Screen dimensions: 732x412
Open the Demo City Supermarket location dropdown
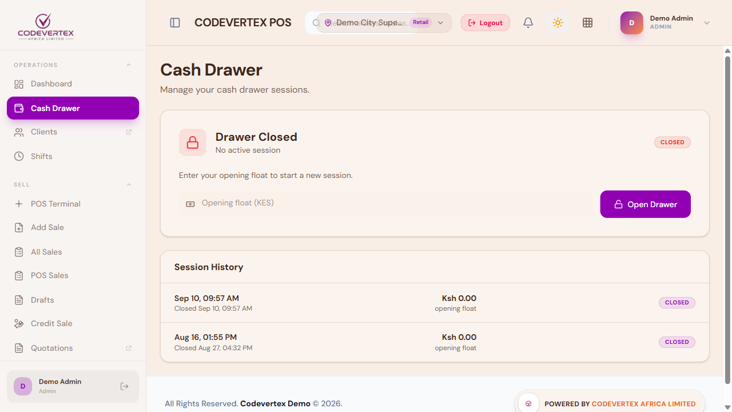pos(384,23)
